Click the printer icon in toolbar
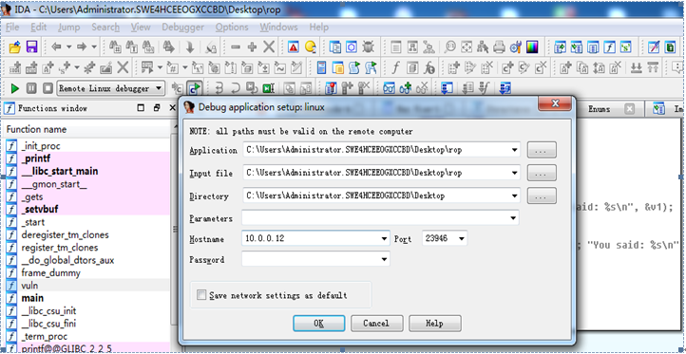This screenshot has width=686, height=354. pos(499,47)
